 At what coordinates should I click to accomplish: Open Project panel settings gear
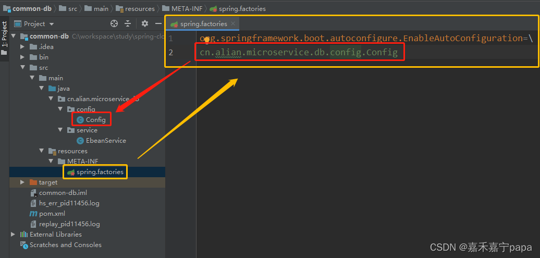145,23
